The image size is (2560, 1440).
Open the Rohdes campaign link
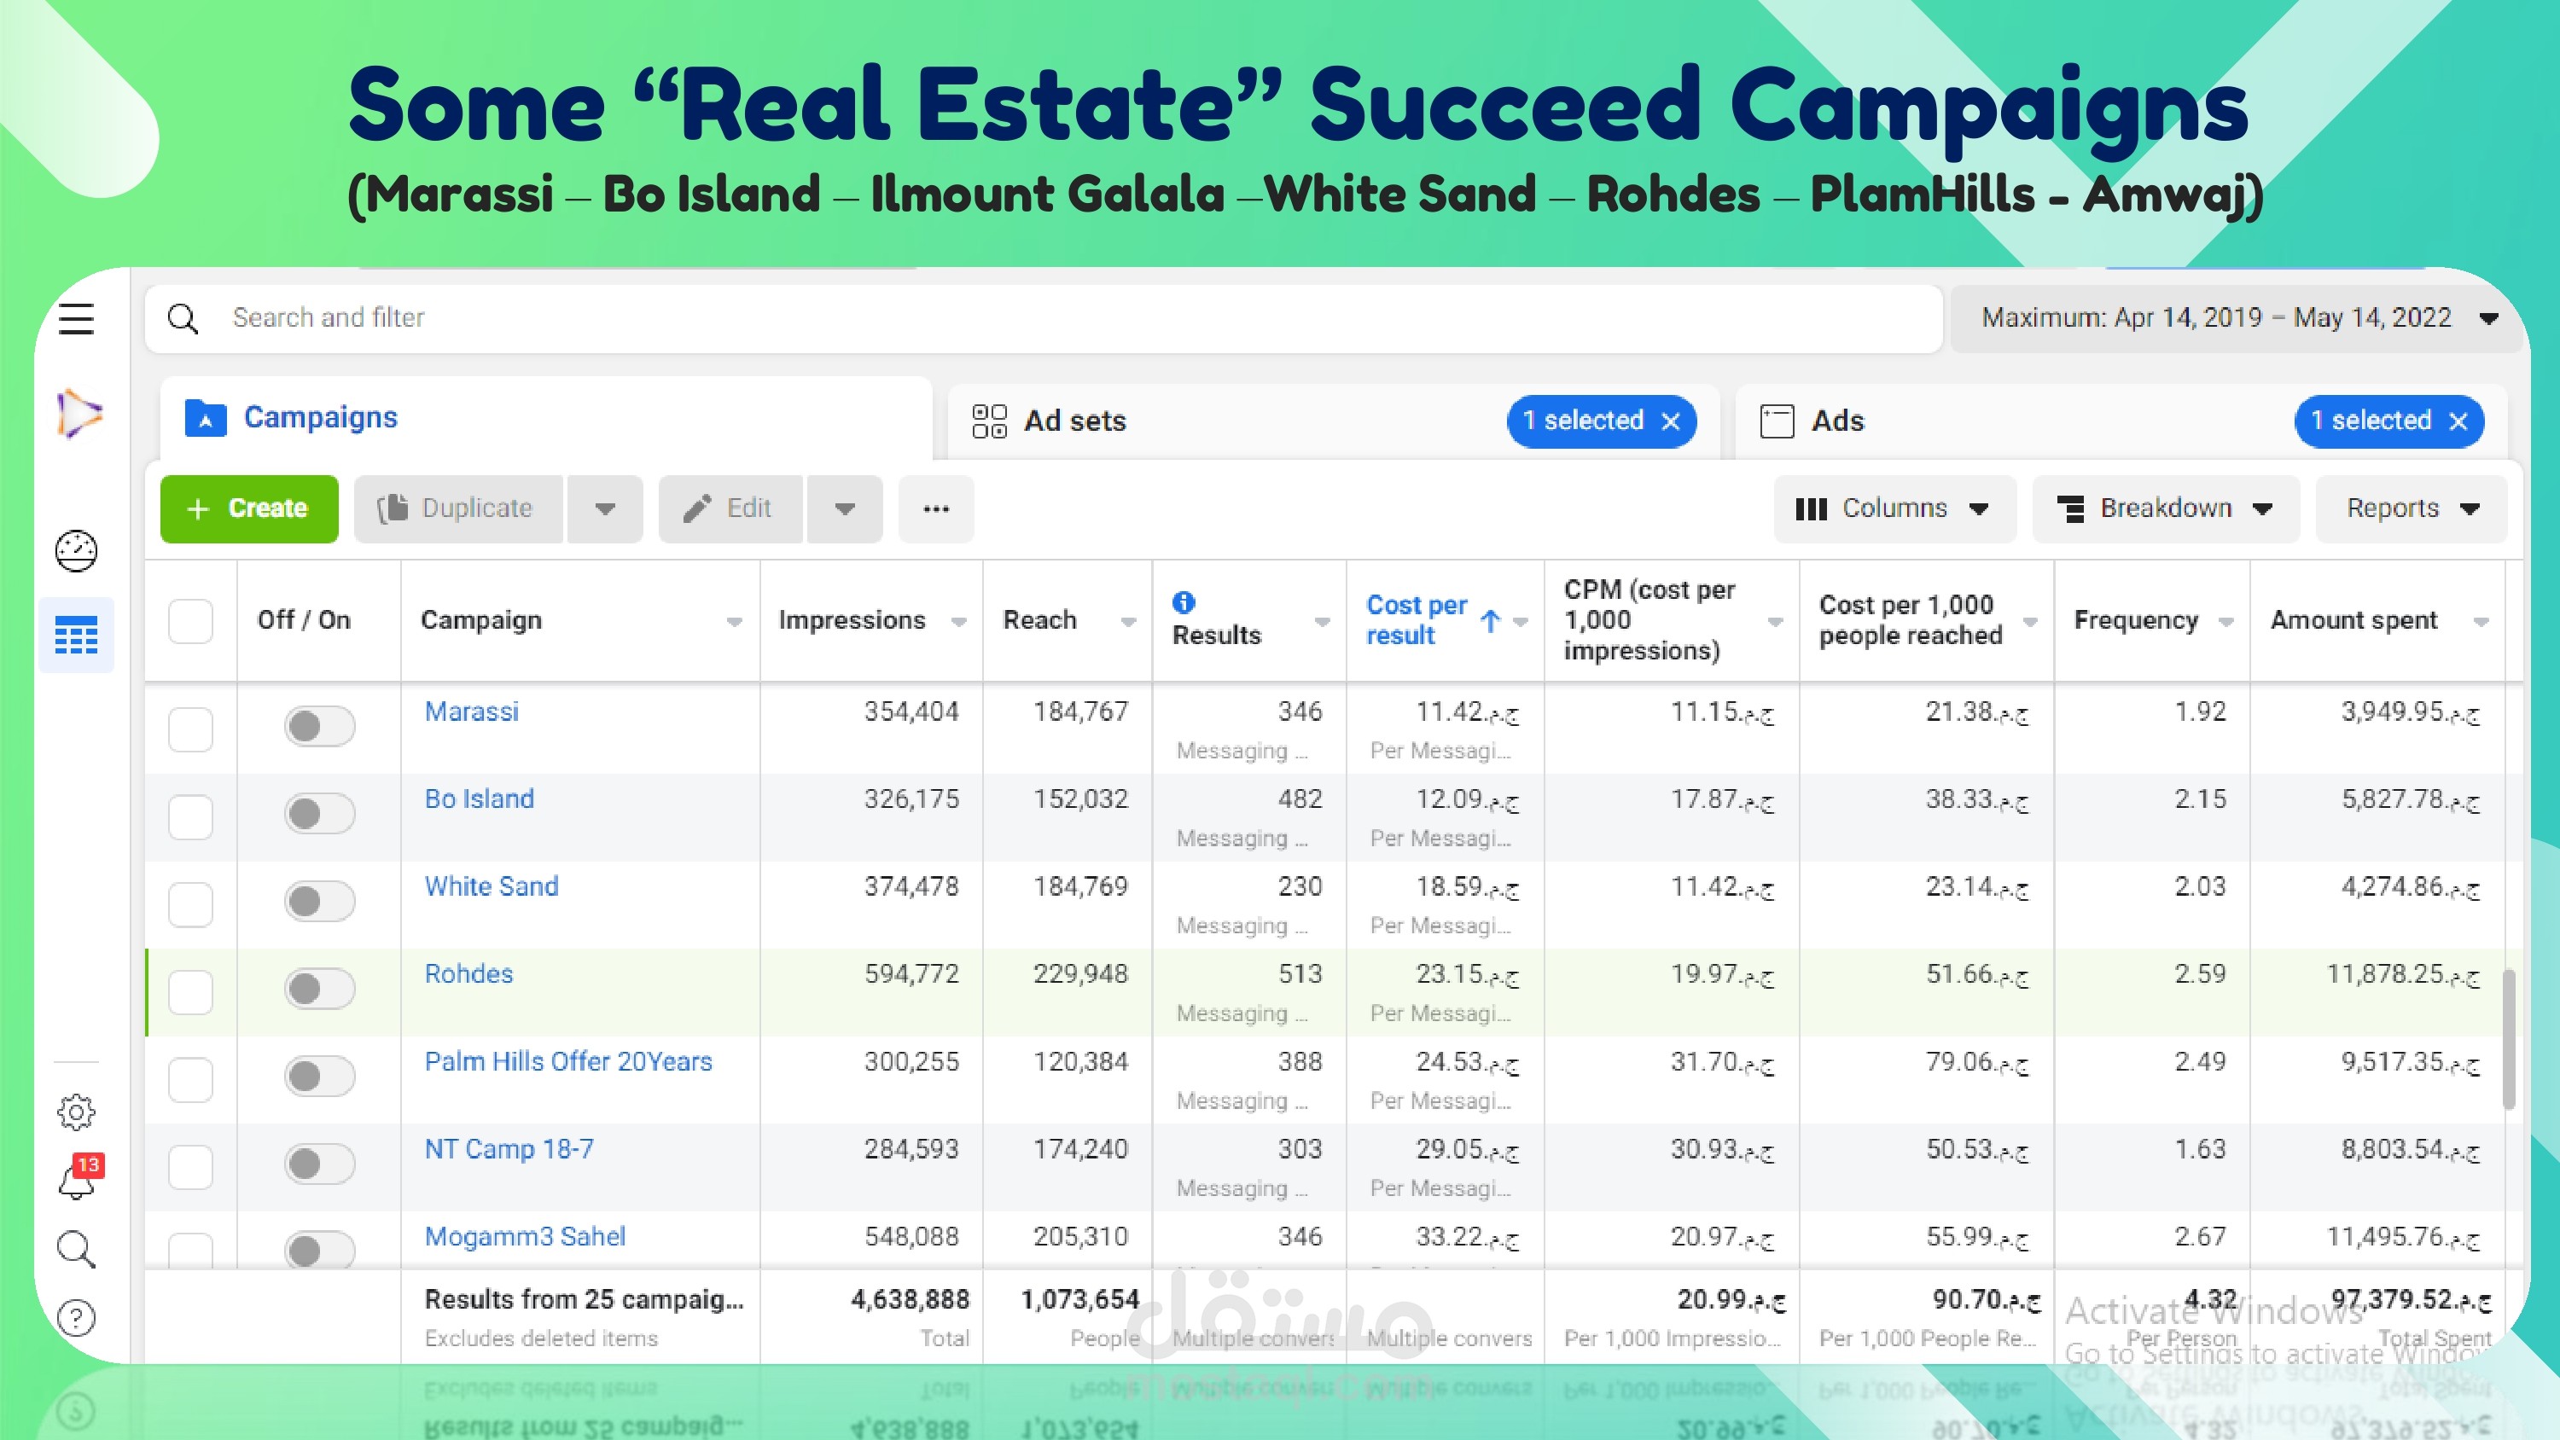tap(469, 974)
